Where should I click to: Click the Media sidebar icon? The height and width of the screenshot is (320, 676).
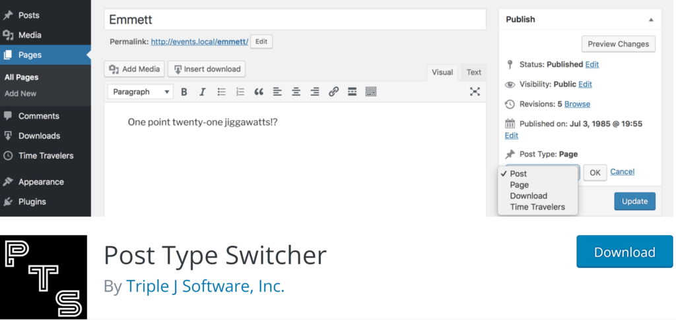tap(8, 35)
